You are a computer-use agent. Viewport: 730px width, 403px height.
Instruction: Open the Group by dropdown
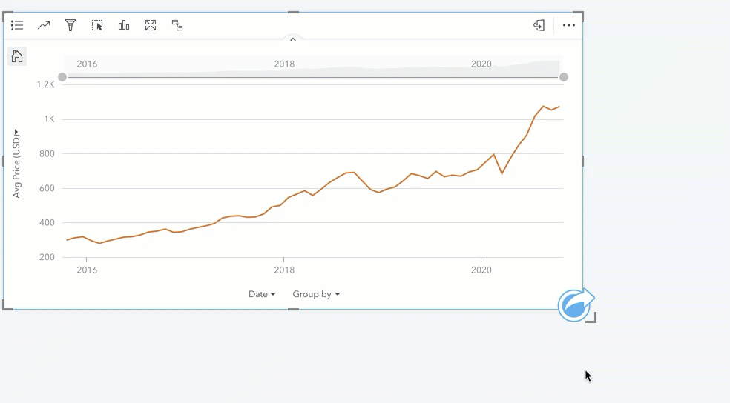(316, 294)
